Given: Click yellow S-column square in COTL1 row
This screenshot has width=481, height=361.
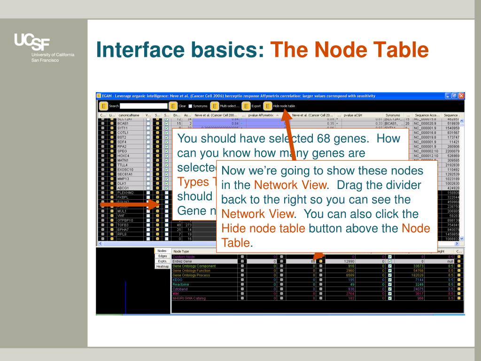Looking at the screenshot, I should coord(158,133).
